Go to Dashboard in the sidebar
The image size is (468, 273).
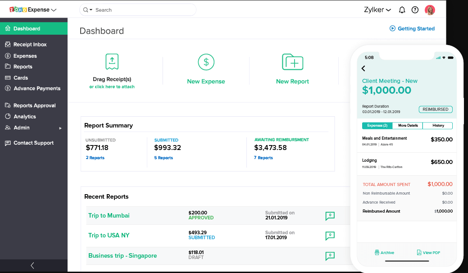pos(34,28)
